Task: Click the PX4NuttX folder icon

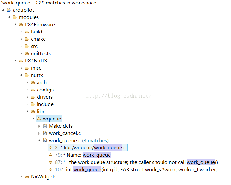Action: [21, 61]
